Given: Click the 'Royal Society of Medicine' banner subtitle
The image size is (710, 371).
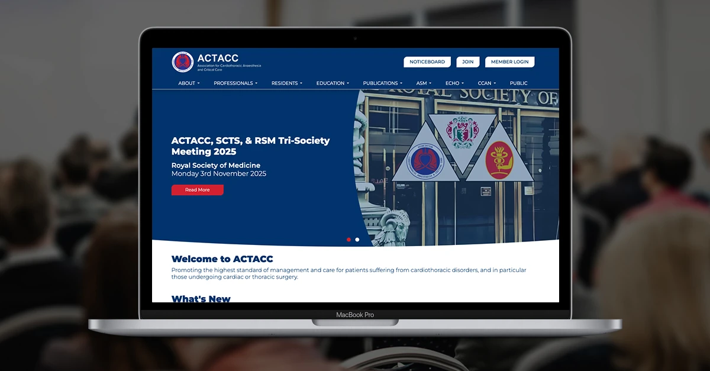Looking at the screenshot, I should pyautogui.click(x=216, y=165).
